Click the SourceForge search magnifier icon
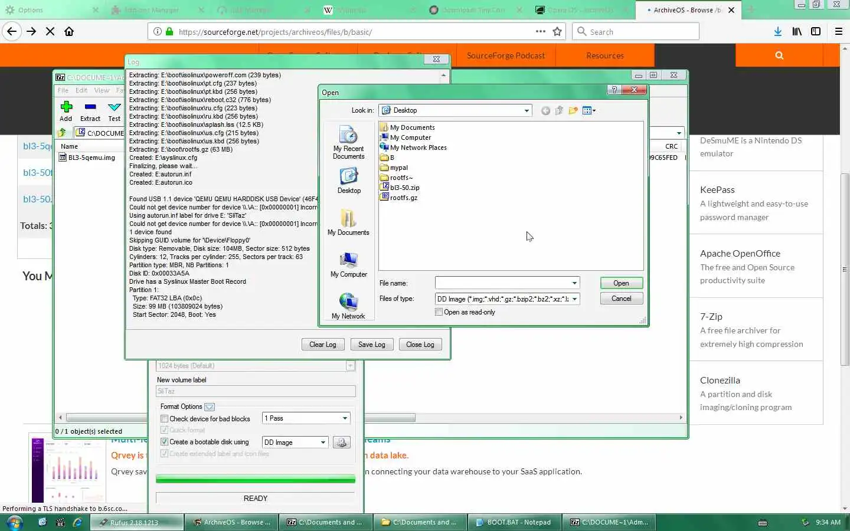This screenshot has width=850, height=531. 779,55
